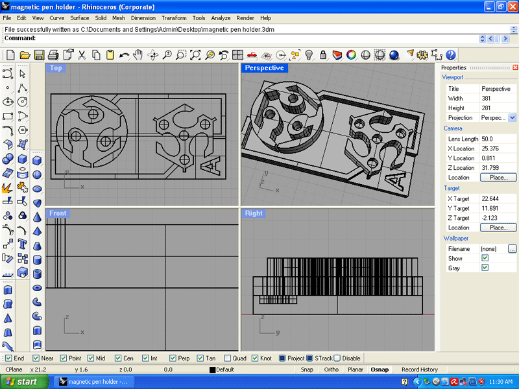Open the Projection dropdown
Image resolution: width=519 pixels, height=389 pixels.
coord(513,117)
